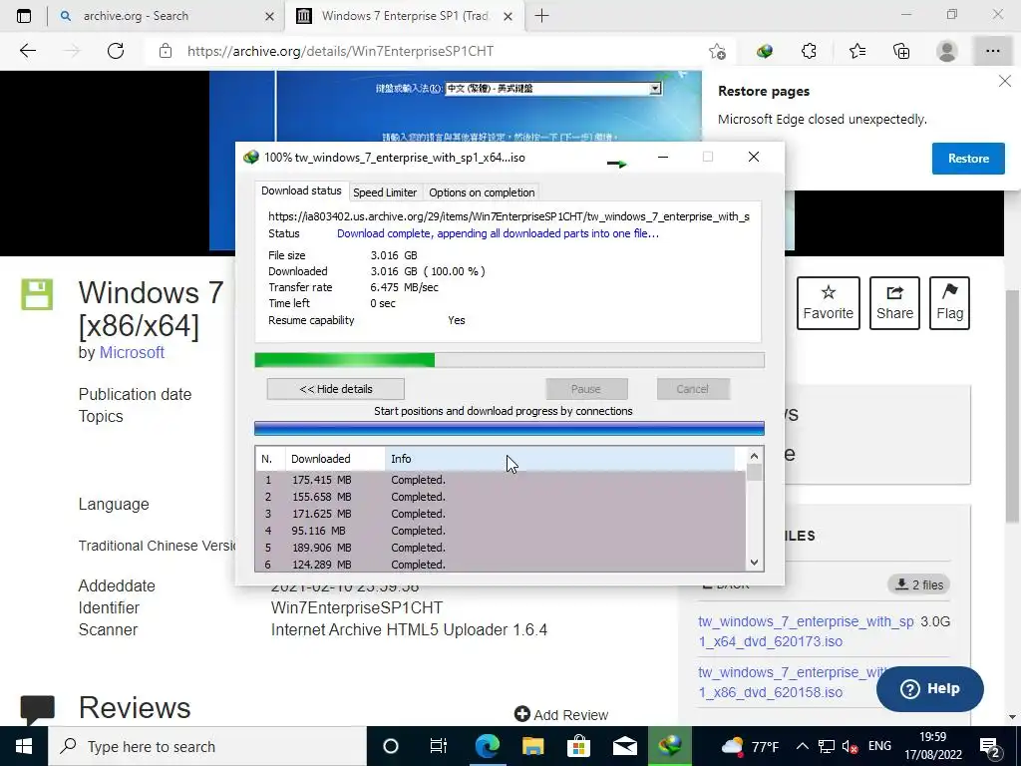Open the Windows Start menu
The height and width of the screenshot is (766, 1021).
click(24, 746)
